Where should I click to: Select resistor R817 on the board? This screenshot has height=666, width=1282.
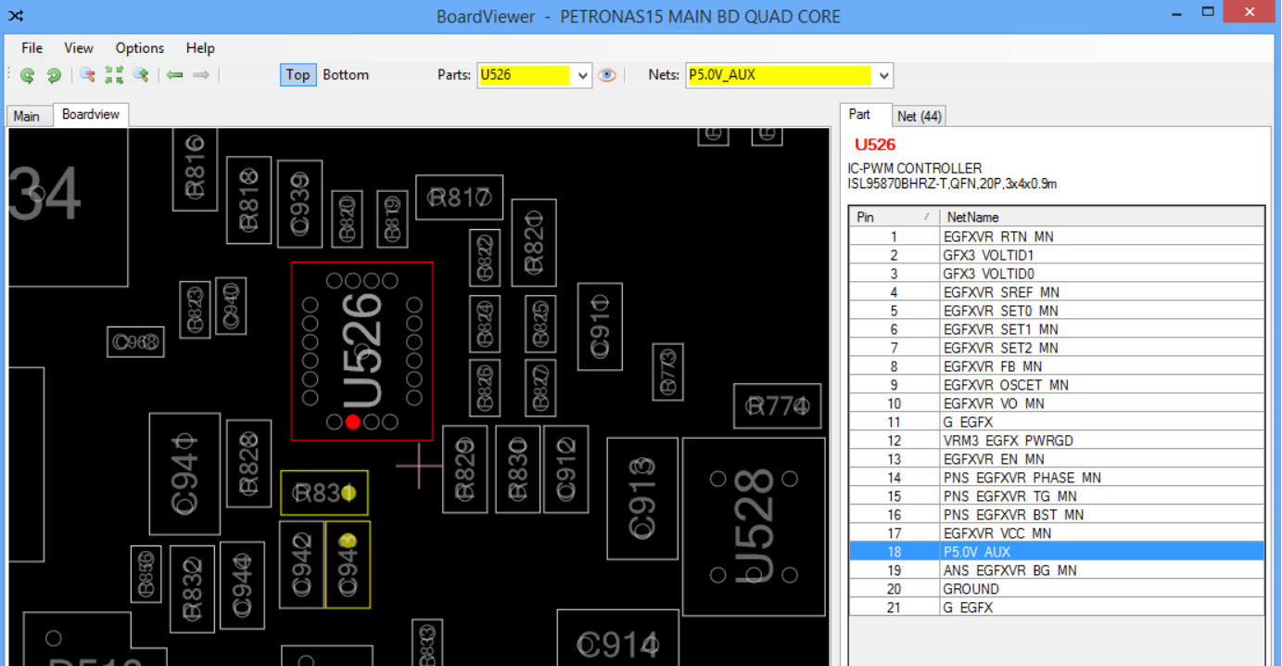(x=459, y=198)
